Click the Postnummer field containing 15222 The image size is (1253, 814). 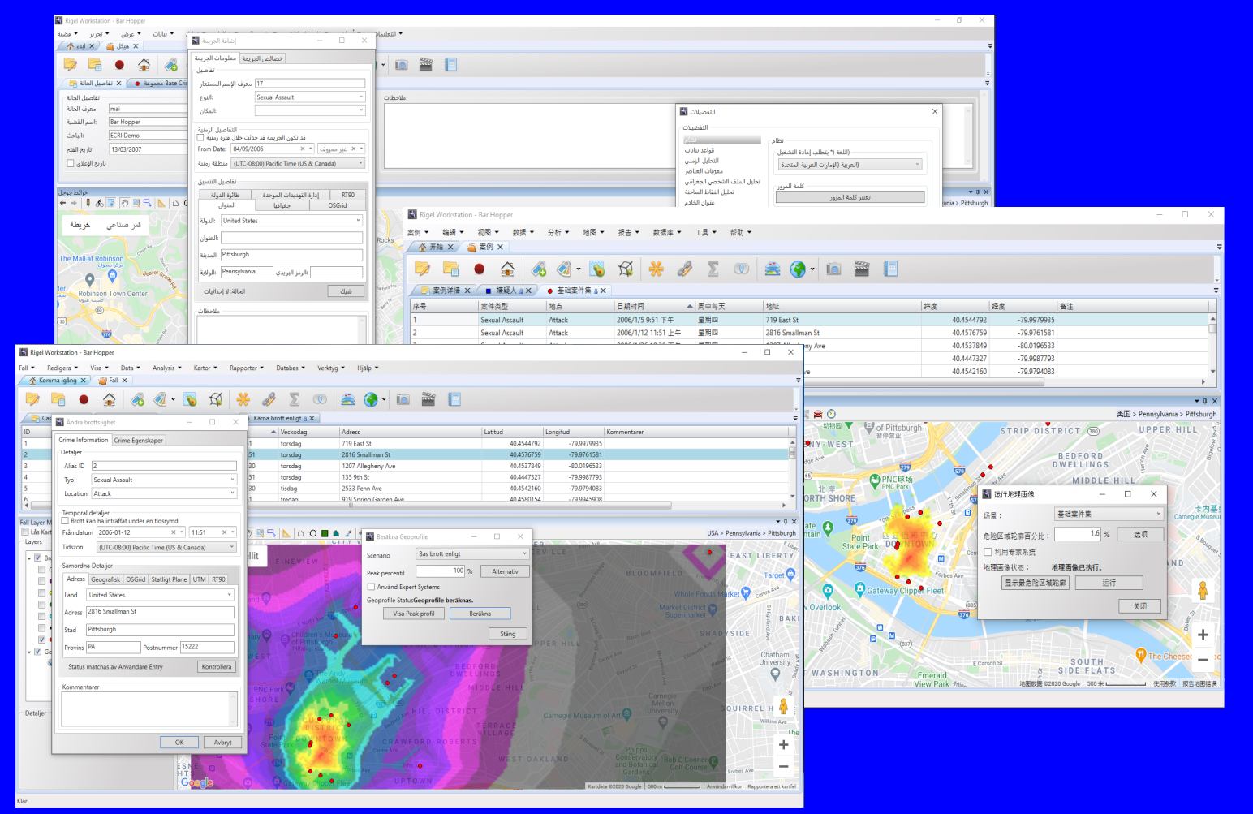point(206,647)
